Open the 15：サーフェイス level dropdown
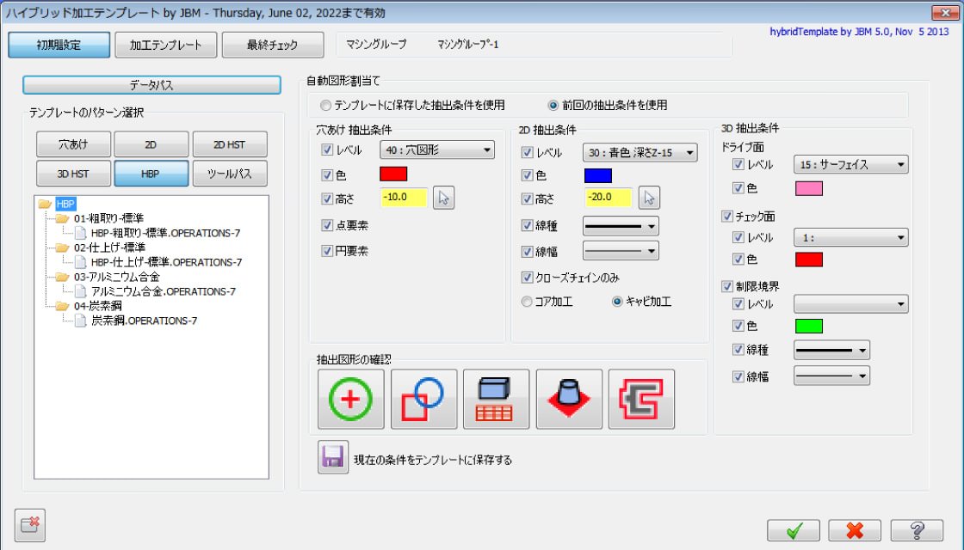 pyautogui.click(x=850, y=164)
